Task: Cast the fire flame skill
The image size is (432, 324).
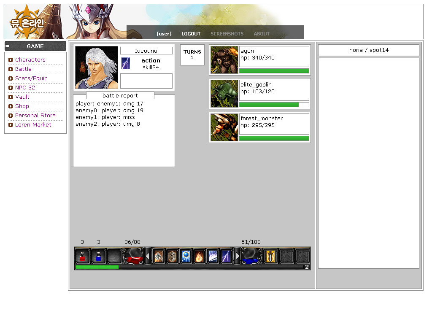Action: [x=199, y=256]
